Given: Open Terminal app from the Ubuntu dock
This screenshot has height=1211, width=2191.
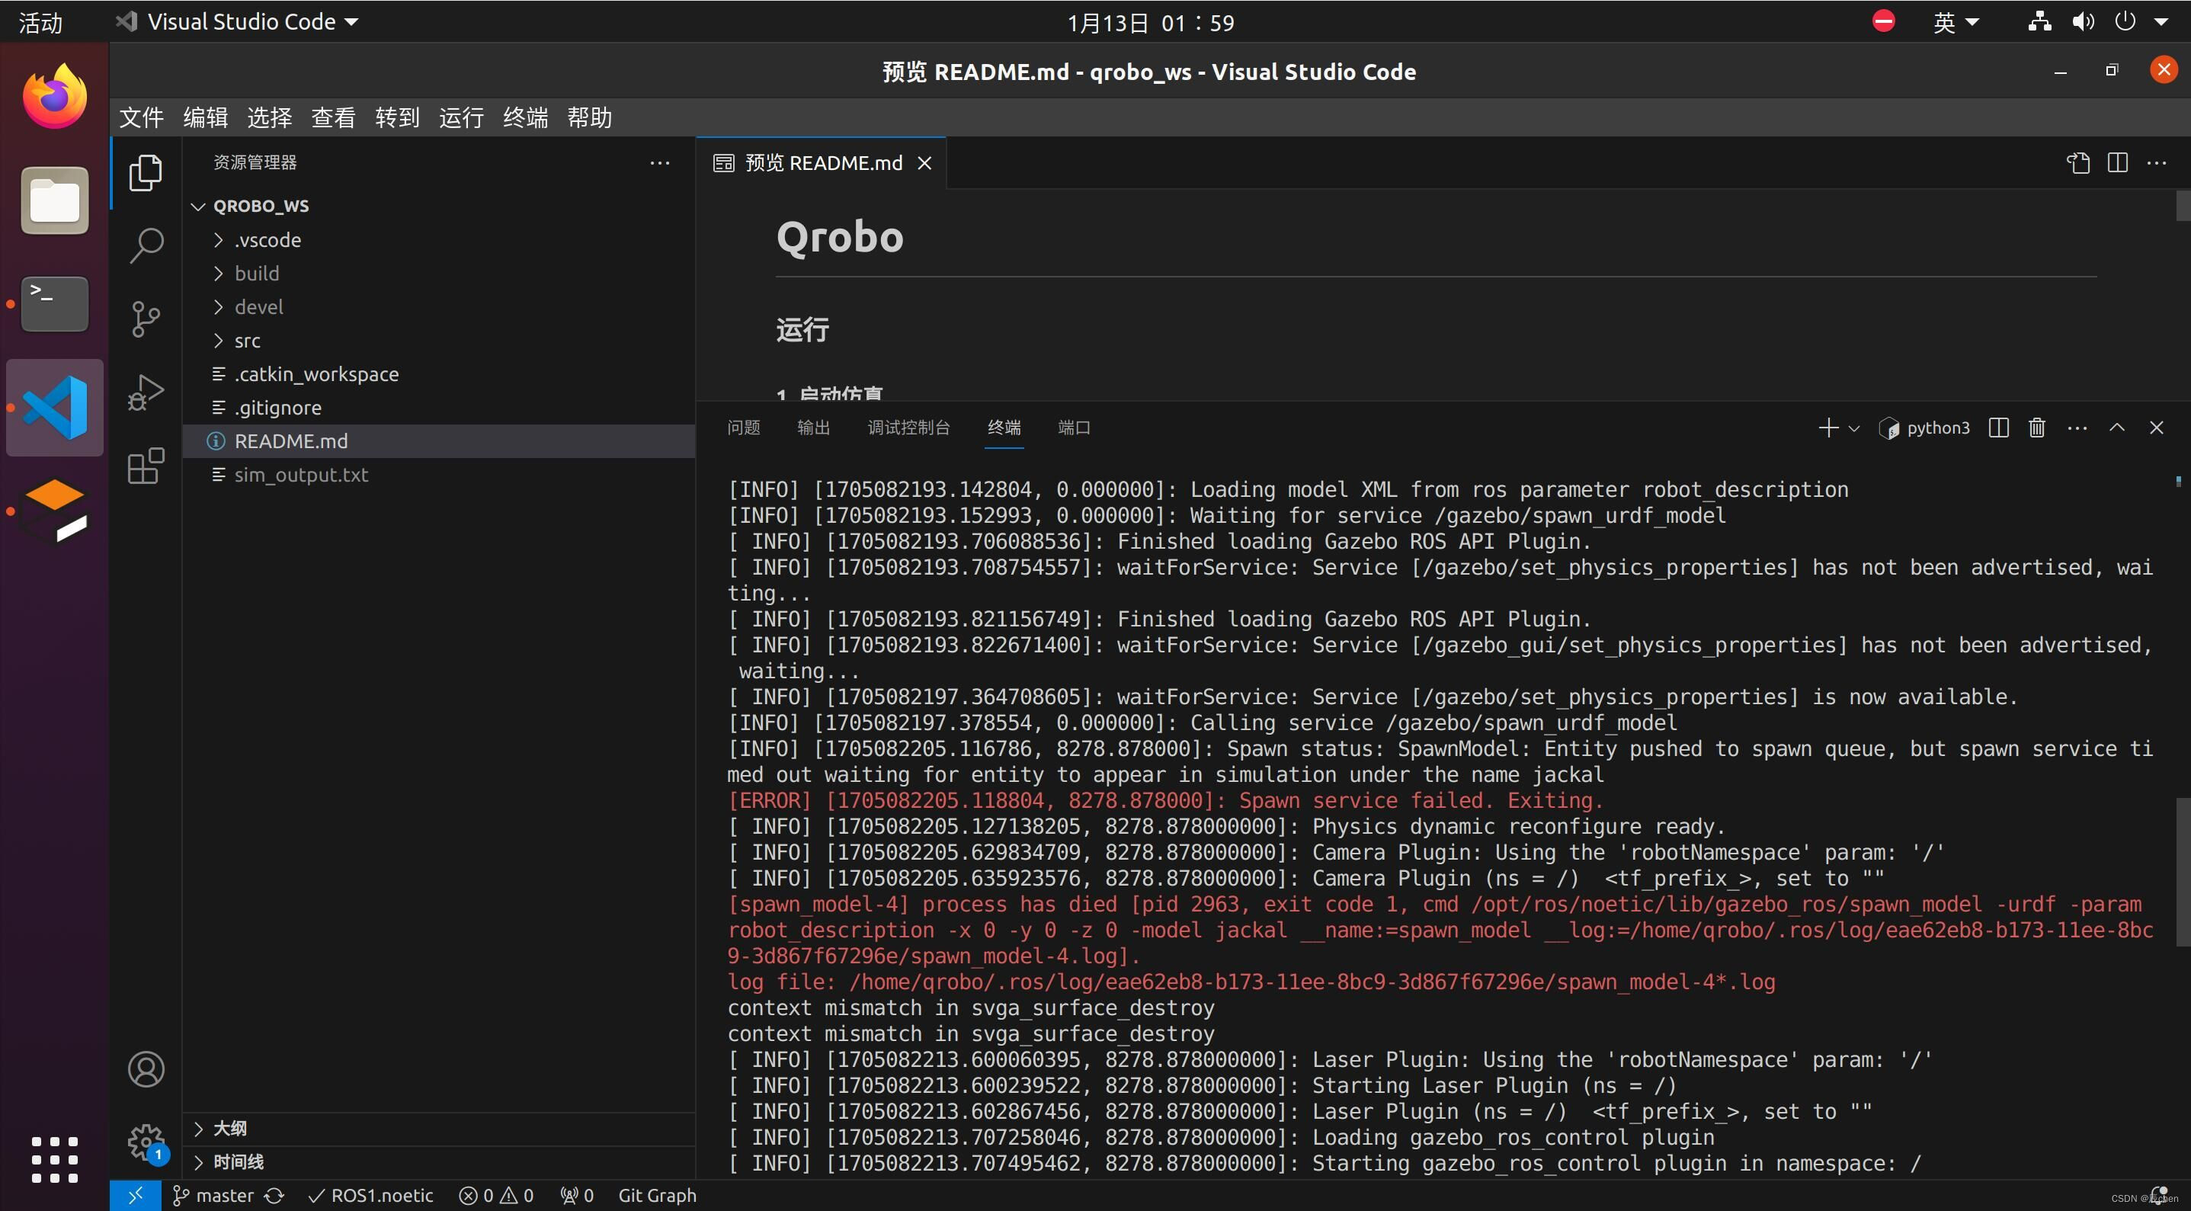Looking at the screenshot, I should (54, 303).
